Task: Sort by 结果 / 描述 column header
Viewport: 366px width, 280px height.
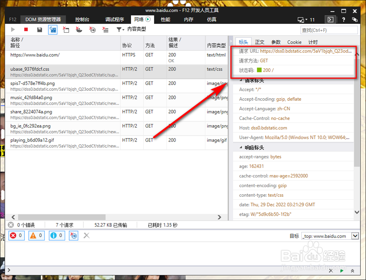Action: pyautogui.click(x=186, y=43)
